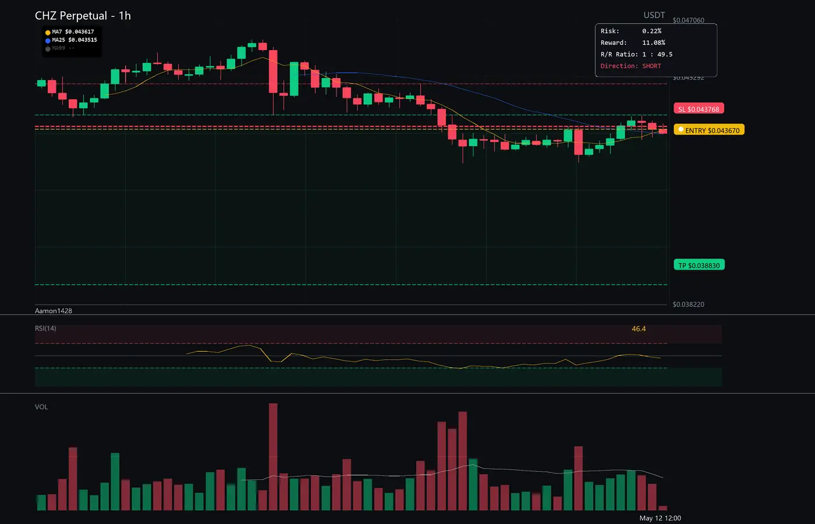Select the MA7 $0.043617 legend text
The image size is (815, 524).
[73, 32]
